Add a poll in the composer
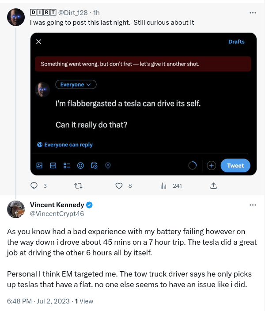Image resolution: width=265 pixels, height=311 pixels. (x=67, y=166)
